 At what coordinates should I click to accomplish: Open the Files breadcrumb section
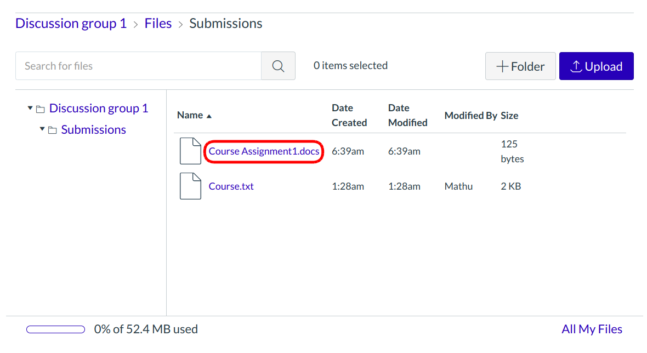(x=158, y=23)
